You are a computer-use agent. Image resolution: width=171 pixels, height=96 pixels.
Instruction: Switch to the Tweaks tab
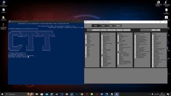(x=103, y=26)
